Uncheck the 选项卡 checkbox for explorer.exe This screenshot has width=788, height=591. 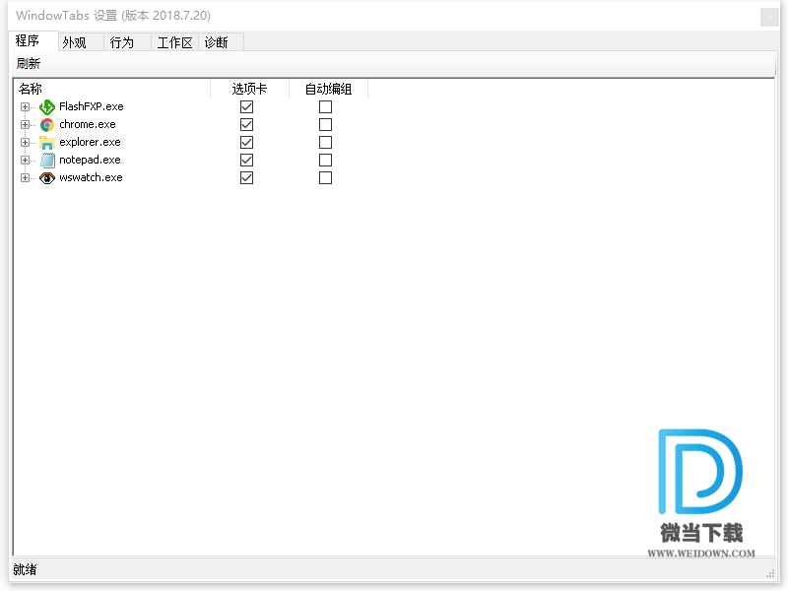(247, 142)
